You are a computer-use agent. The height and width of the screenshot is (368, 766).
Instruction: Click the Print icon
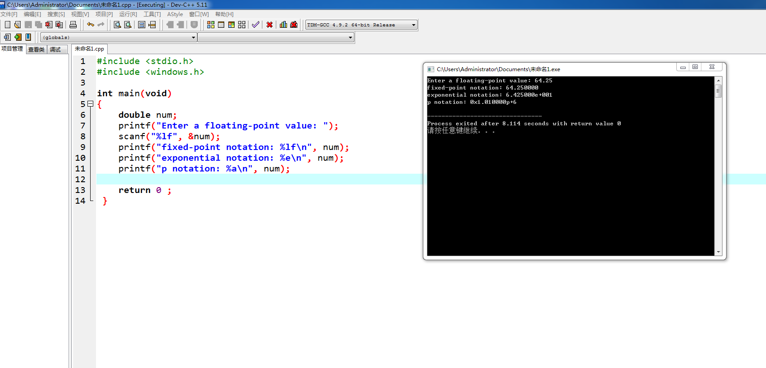[x=73, y=25]
